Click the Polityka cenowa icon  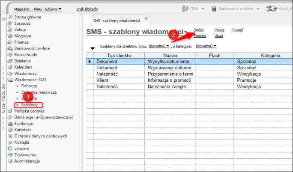point(10,111)
